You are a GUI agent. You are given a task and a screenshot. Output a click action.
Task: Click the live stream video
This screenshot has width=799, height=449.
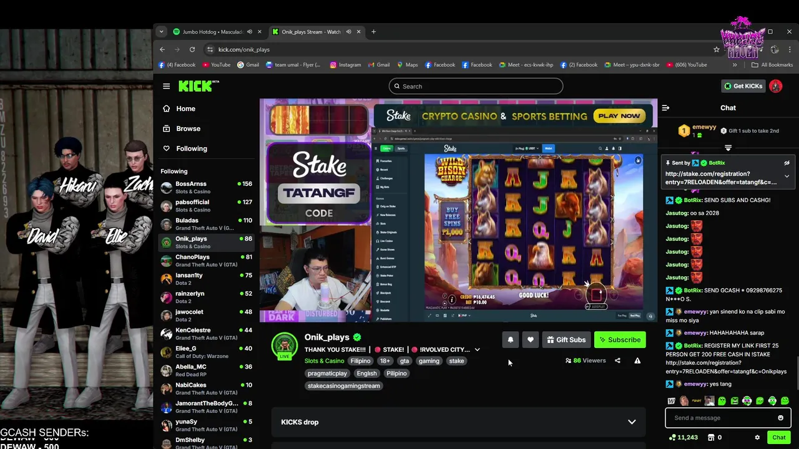click(x=458, y=210)
